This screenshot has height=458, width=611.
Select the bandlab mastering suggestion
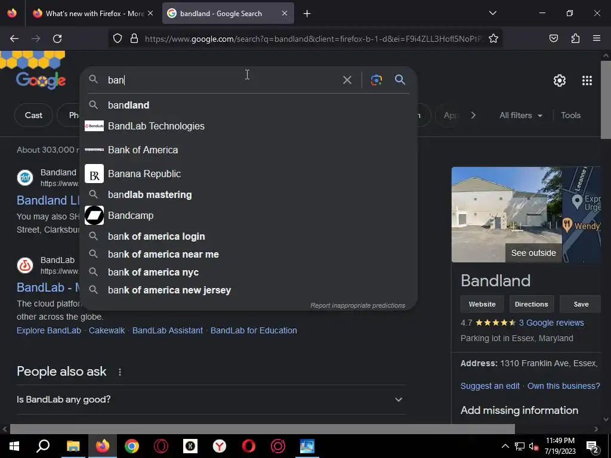249,195
